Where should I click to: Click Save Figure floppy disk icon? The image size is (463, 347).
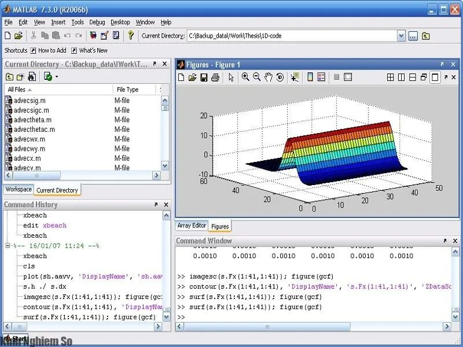(x=204, y=77)
